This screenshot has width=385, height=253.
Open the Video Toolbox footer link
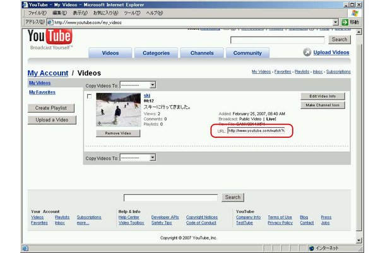pos(131,223)
